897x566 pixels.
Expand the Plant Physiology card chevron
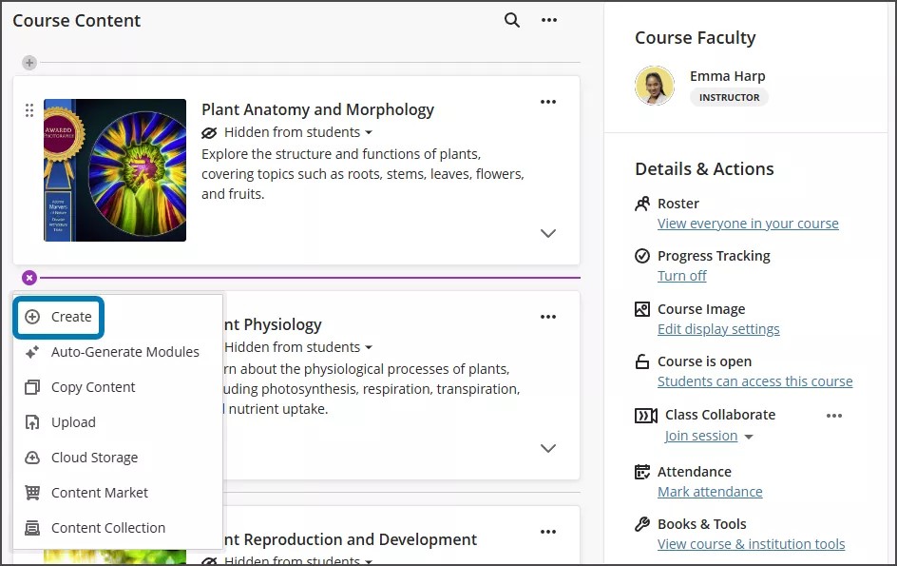coord(548,448)
